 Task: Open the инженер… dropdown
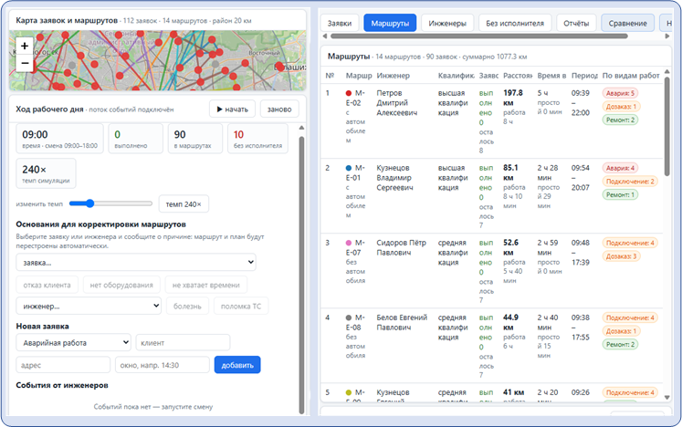[x=89, y=307]
